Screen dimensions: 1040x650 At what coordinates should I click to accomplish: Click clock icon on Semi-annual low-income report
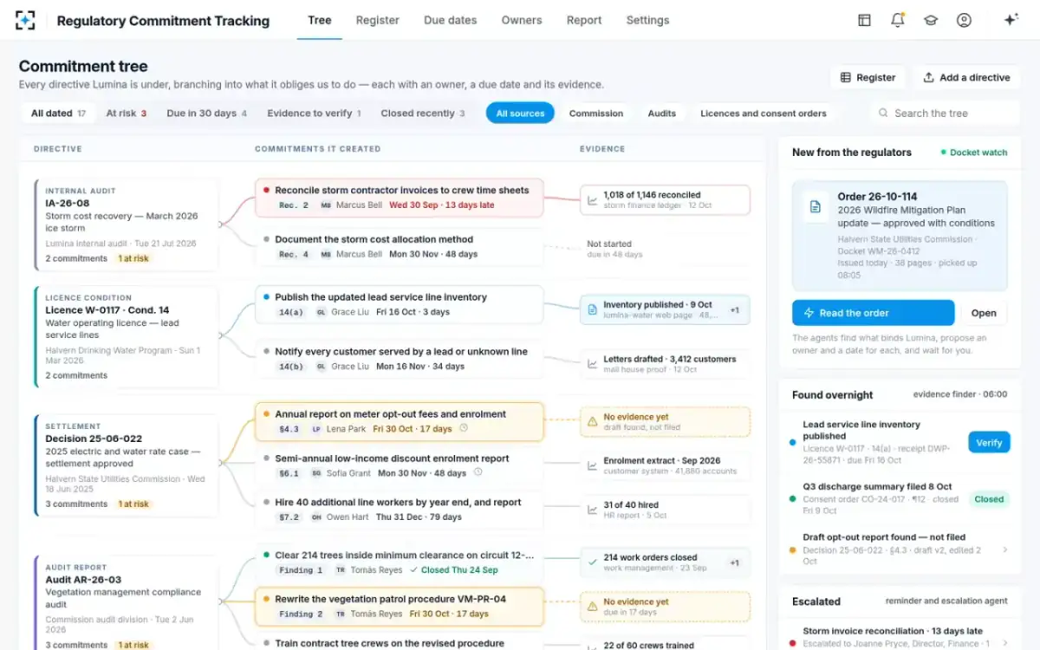[x=478, y=472]
